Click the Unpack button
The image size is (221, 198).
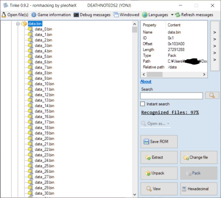click(x=159, y=173)
